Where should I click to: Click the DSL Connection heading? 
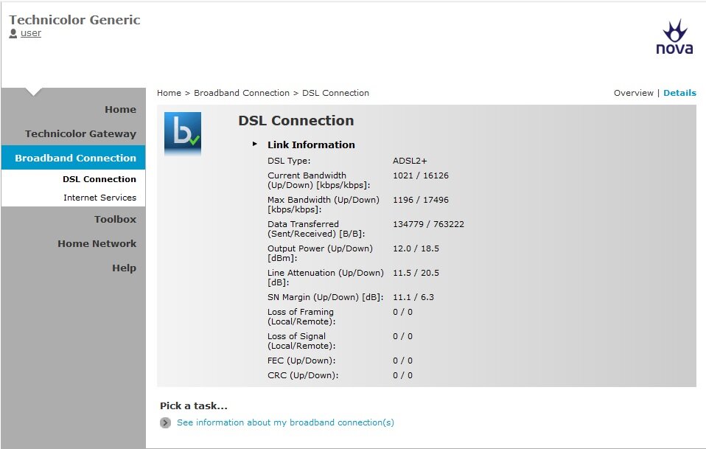click(296, 121)
